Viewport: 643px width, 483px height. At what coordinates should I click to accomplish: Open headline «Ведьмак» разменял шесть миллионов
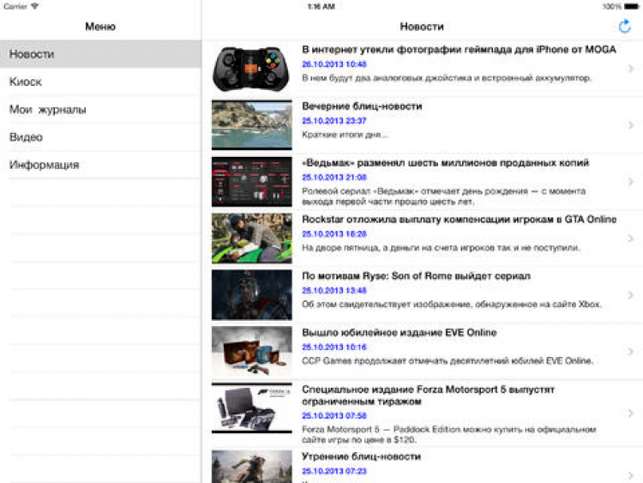point(445,163)
